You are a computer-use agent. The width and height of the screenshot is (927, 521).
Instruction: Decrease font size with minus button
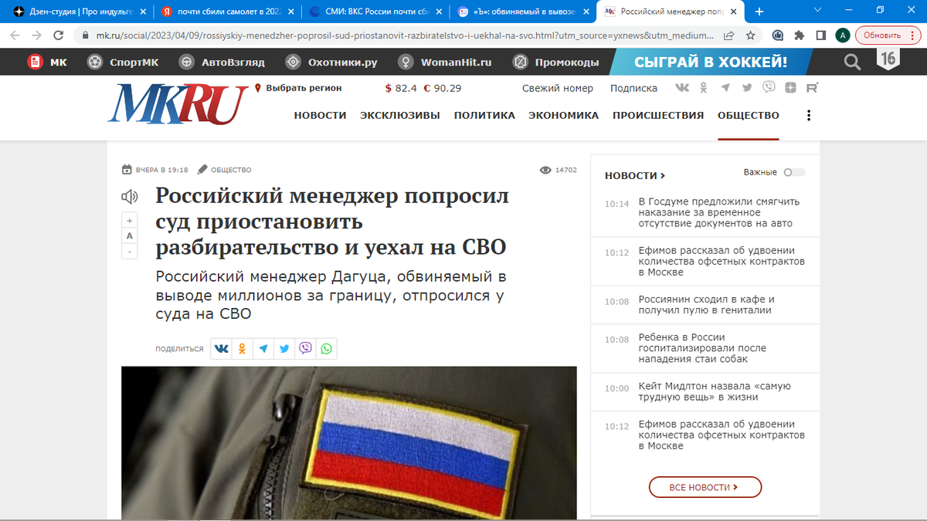[130, 252]
